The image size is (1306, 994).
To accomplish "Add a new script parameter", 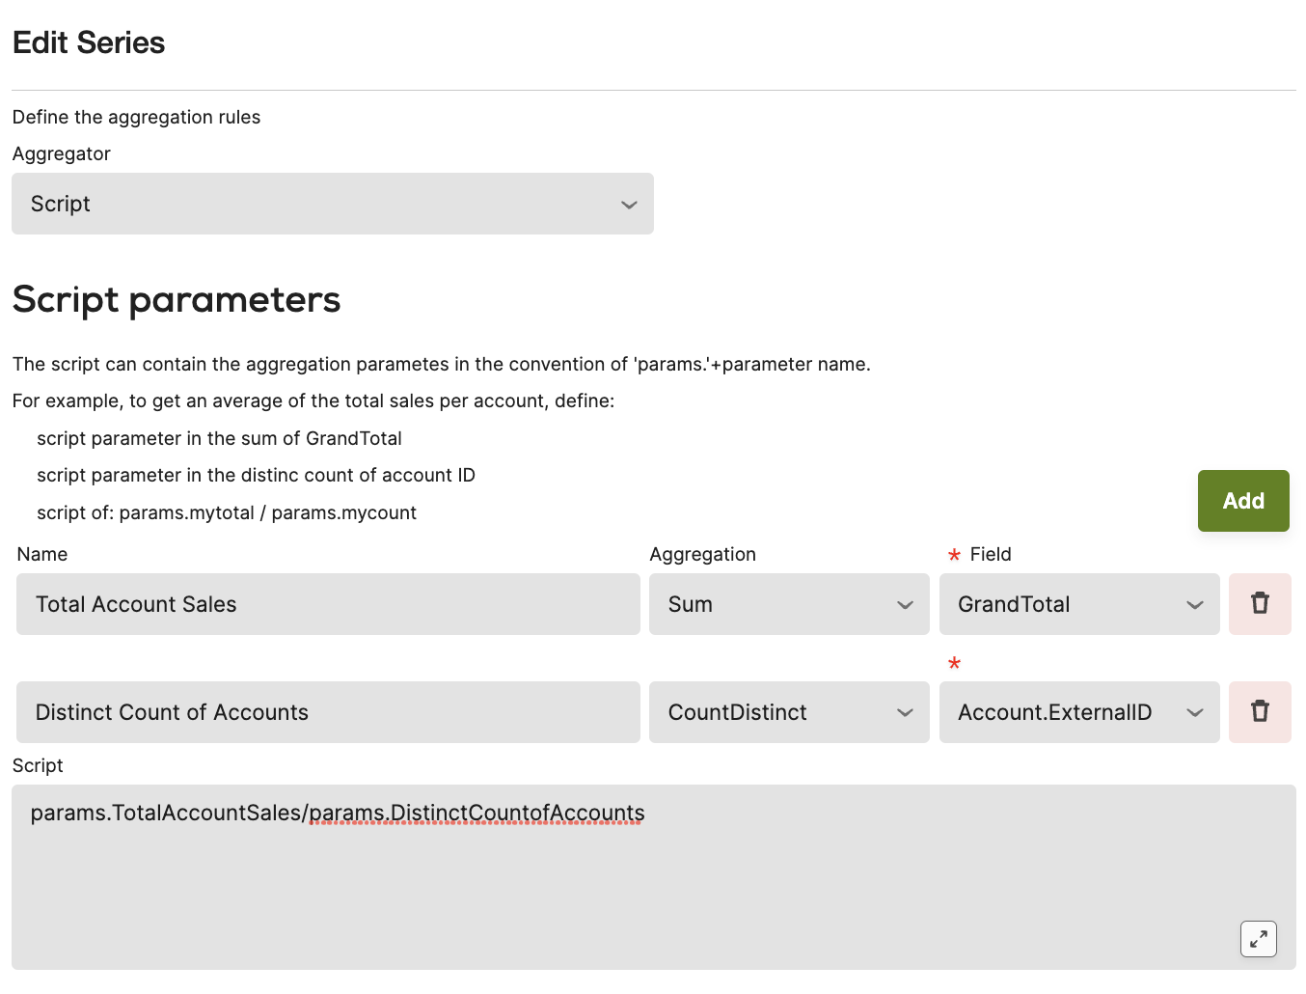I will (1243, 501).
